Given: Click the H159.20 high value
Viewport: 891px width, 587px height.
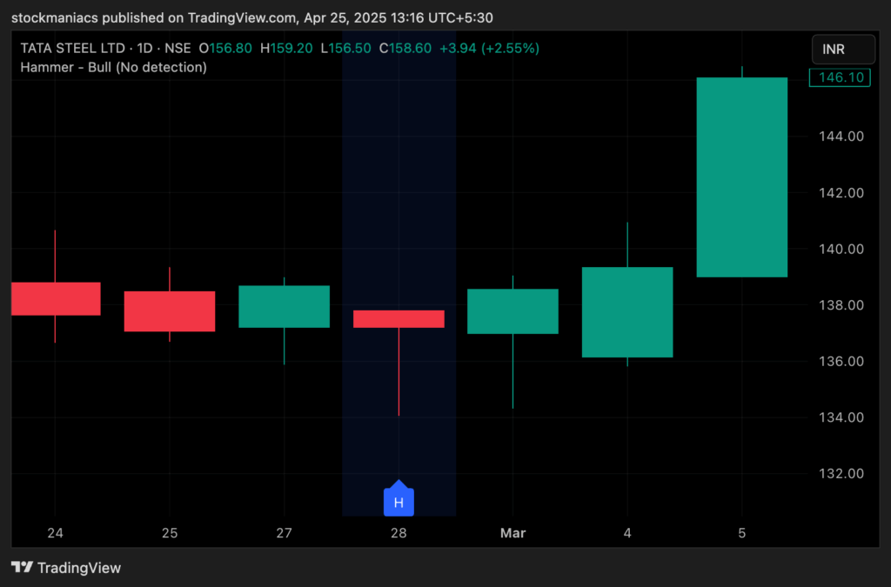Looking at the screenshot, I should [x=286, y=48].
